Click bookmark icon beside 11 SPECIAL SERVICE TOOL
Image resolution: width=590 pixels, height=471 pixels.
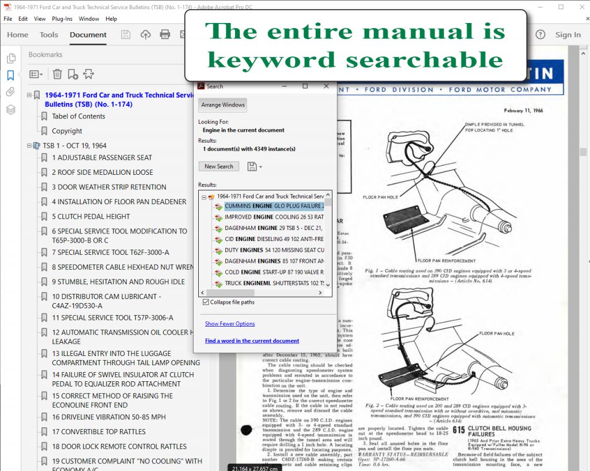[44, 318]
